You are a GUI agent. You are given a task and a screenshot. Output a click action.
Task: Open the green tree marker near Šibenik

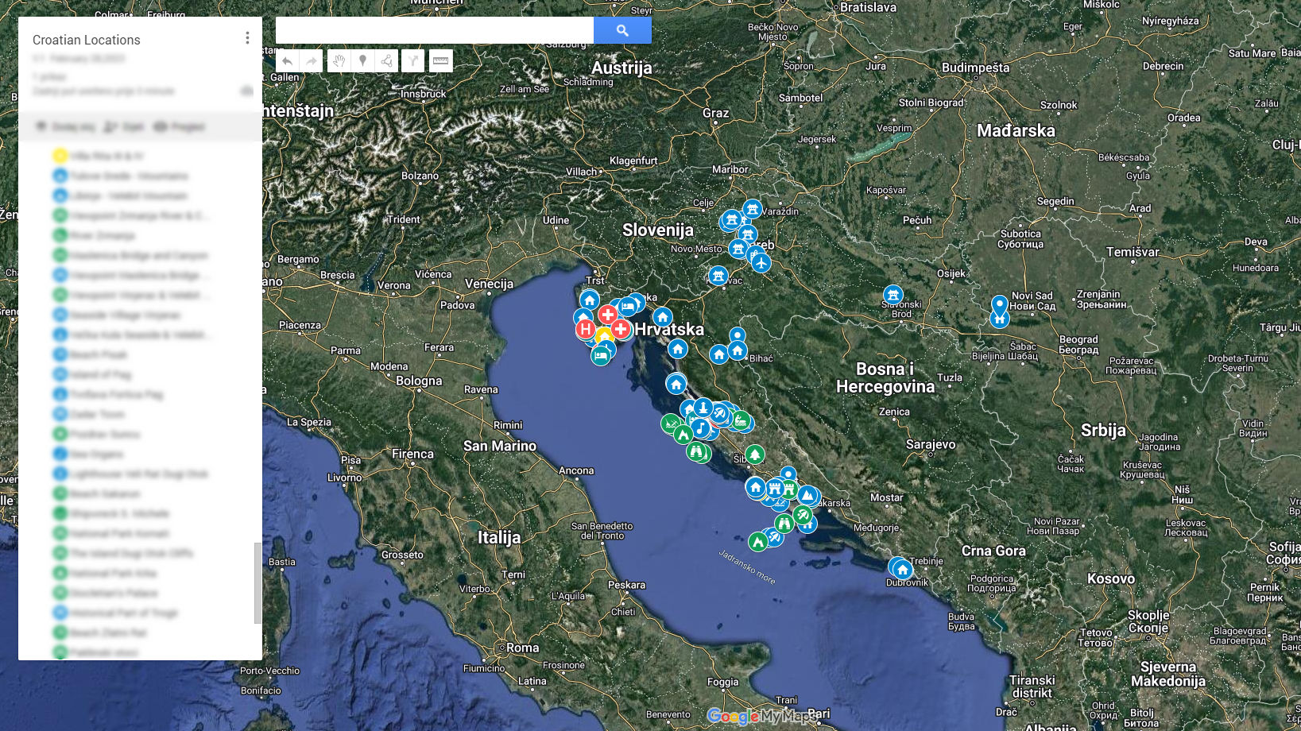coord(755,454)
